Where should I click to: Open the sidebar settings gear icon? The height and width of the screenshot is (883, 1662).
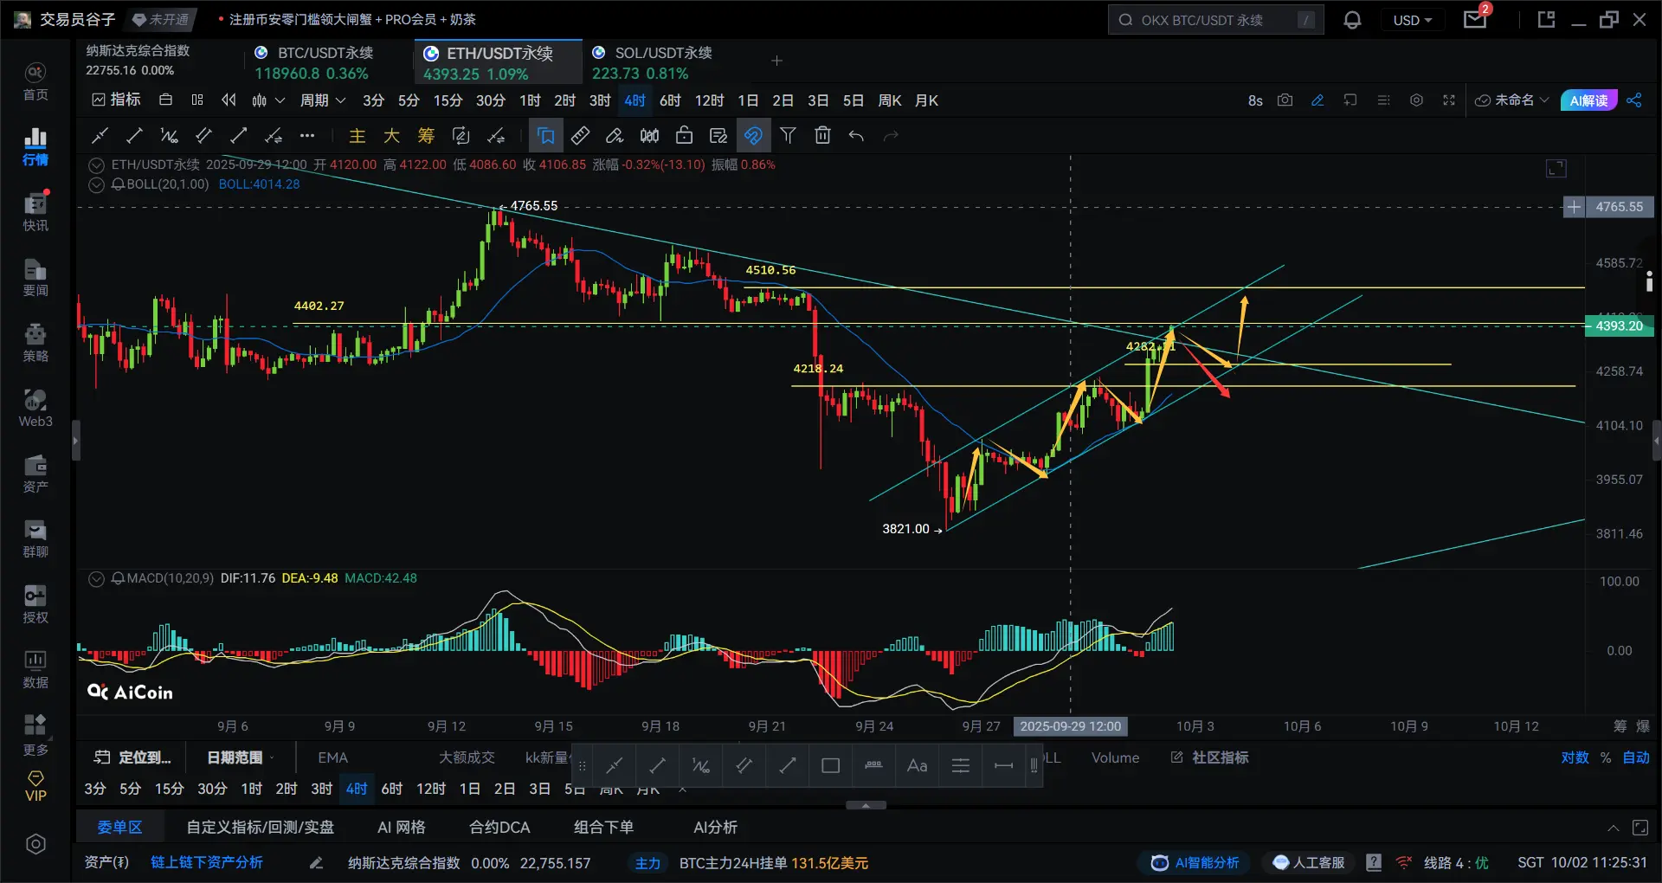point(35,844)
